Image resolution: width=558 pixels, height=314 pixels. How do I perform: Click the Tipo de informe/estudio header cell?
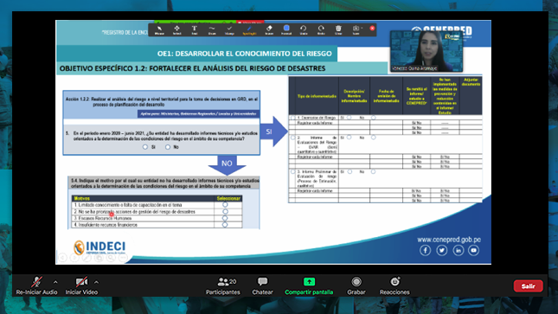[x=317, y=96]
